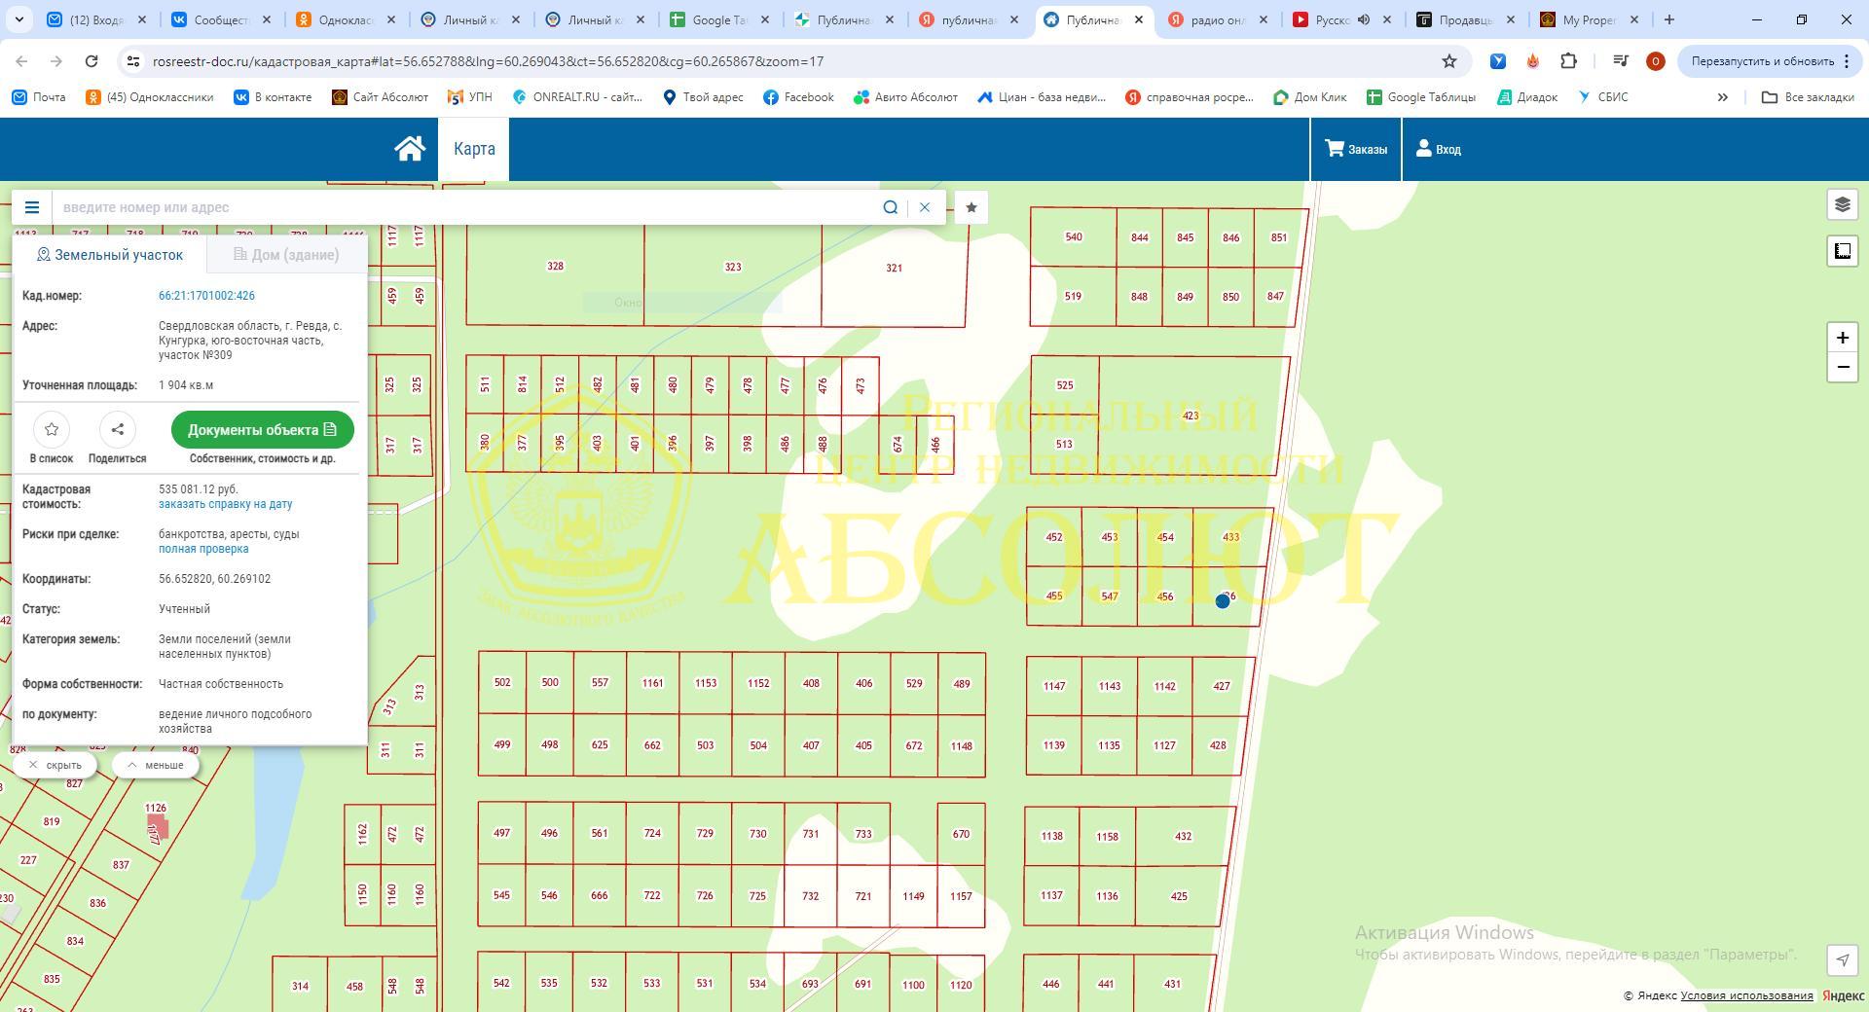Open the Почта bookmark
This screenshot has width=1869, height=1012.
pyautogui.click(x=39, y=97)
